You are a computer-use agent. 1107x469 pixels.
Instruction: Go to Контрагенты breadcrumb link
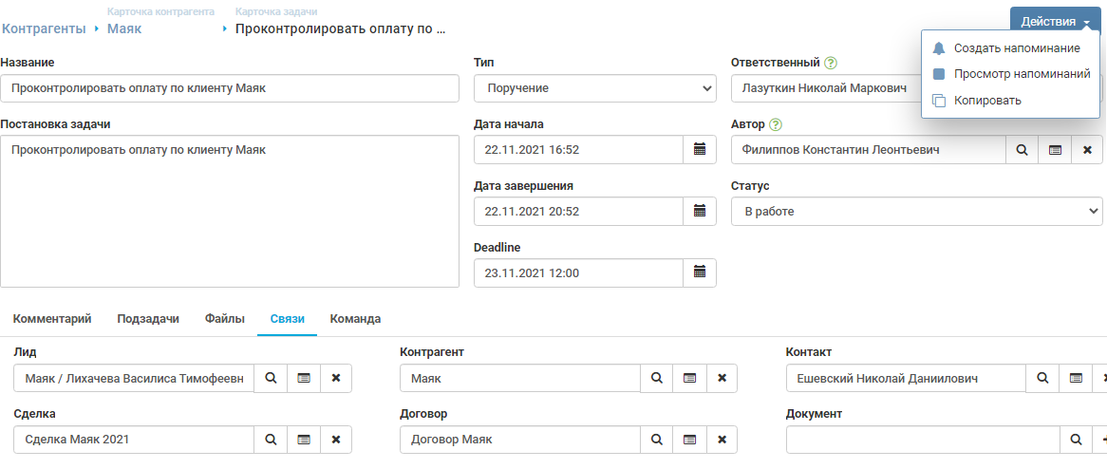point(43,29)
